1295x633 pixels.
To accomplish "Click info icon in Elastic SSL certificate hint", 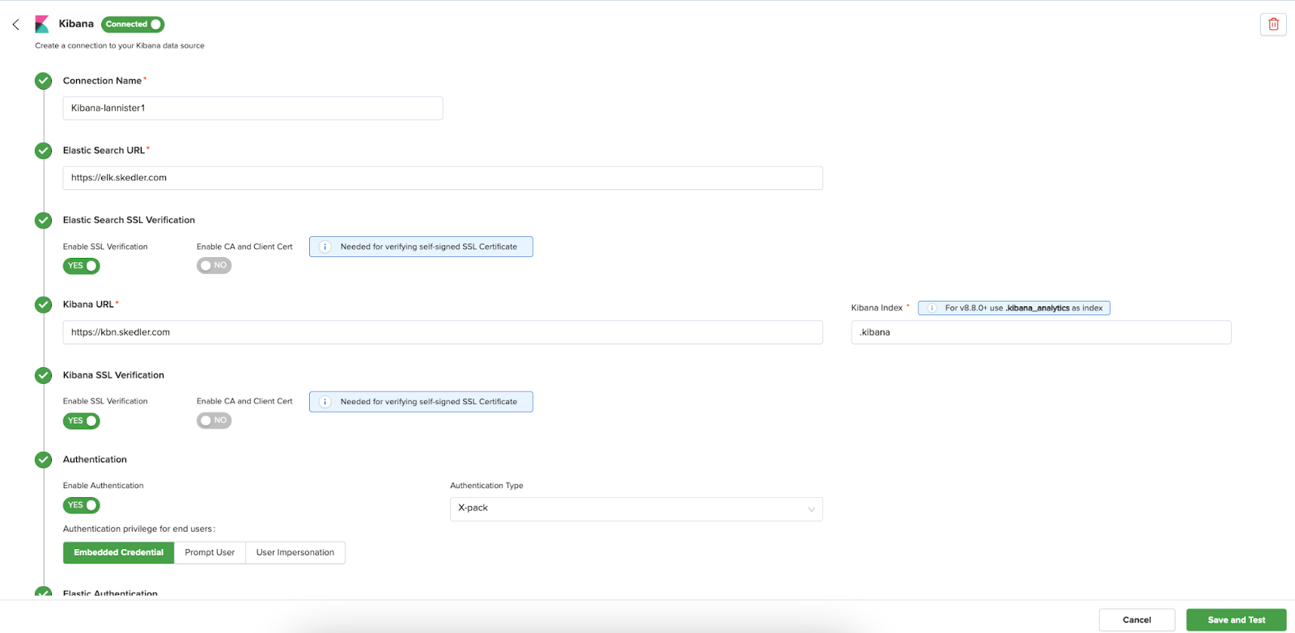I will click(325, 247).
